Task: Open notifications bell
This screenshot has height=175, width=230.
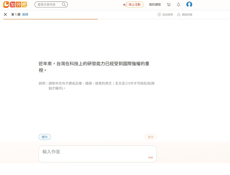Action: [x=178, y=5]
